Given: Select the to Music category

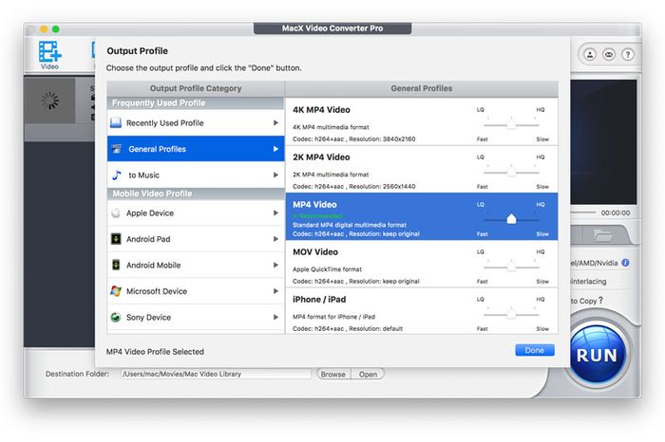Looking at the screenshot, I should (x=196, y=175).
